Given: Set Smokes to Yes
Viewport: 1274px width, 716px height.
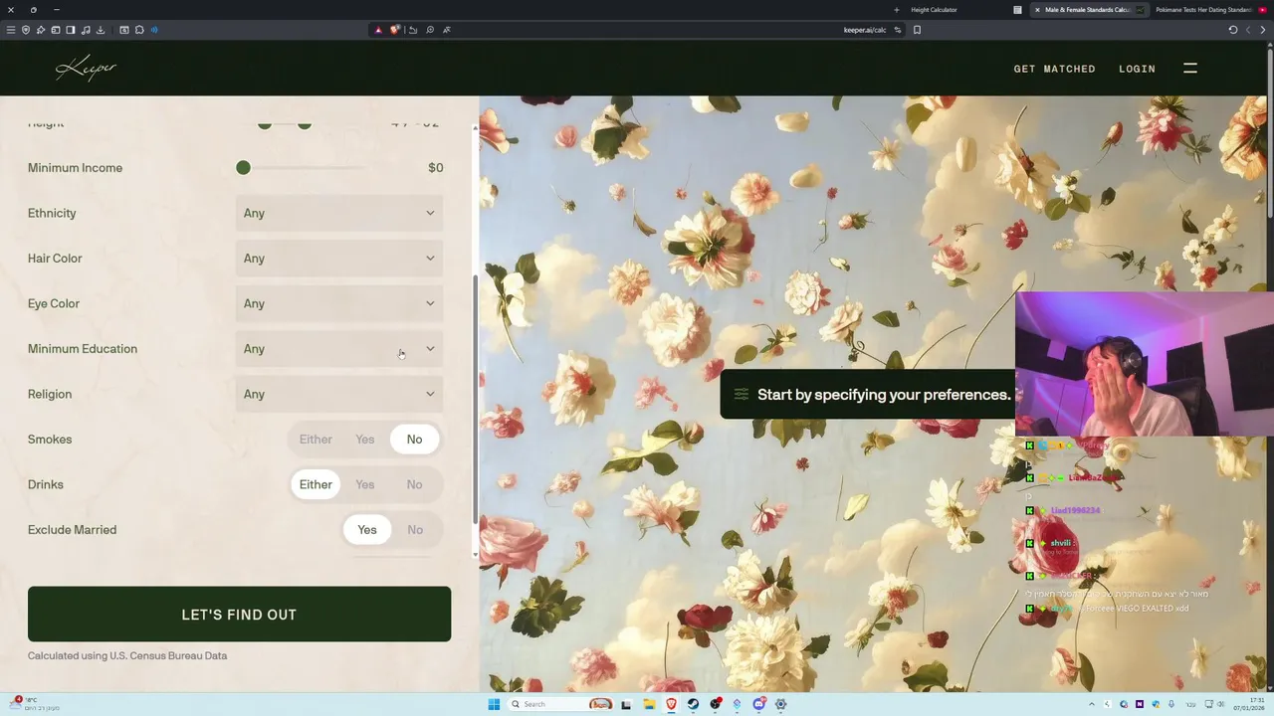Looking at the screenshot, I should [365, 440].
